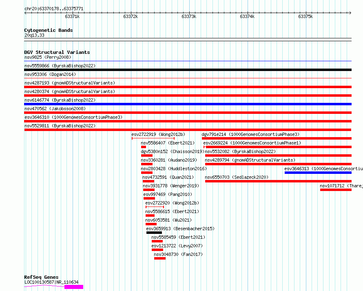This screenshot has width=363, height=291.
Task: Click esv3646310 1000GenomesConsortiumPhase3 label
Action: [x=73, y=117]
